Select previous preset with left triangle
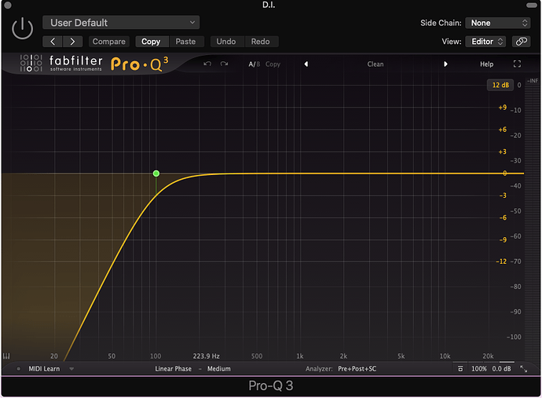Screen dimensions: 542x398 (x=306, y=64)
